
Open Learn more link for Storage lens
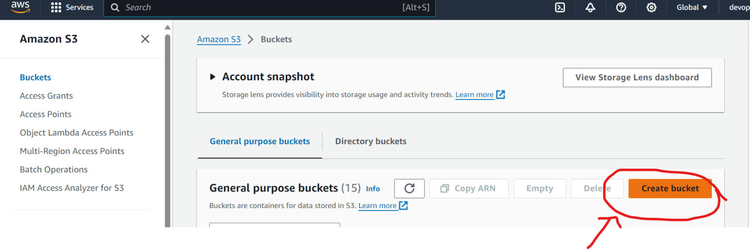click(x=474, y=95)
